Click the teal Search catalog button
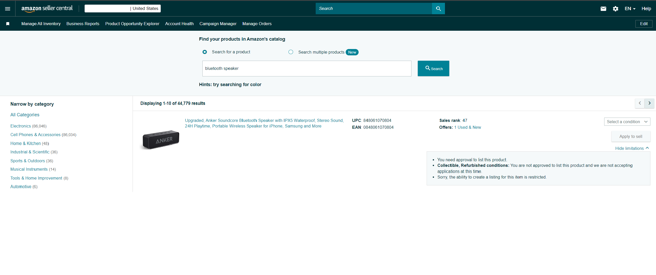Viewport: 656px width, 275px height. click(434, 69)
